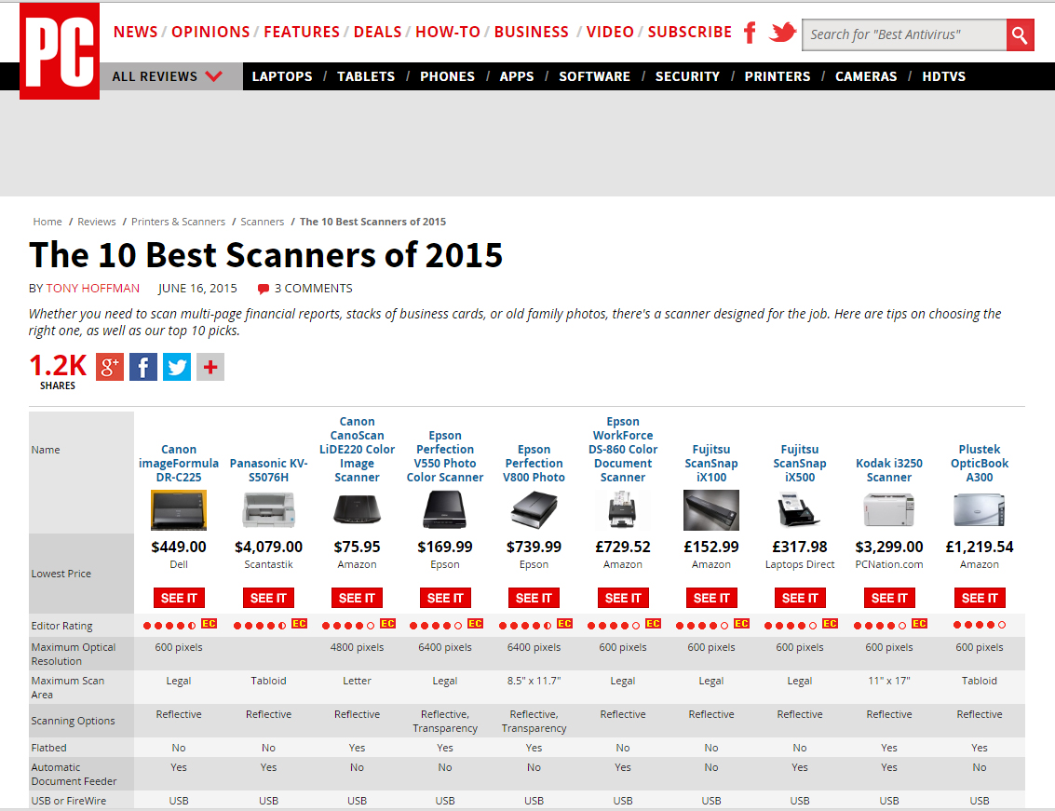Open Epson WorkForce DS-860 Color Document Scanner

pos(622,449)
